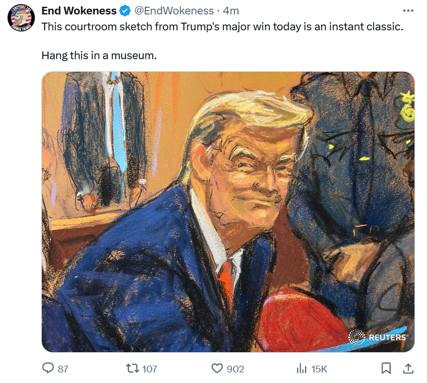The image size is (427, 383).
Task: Open the 4m timestamp link
Action: point(231,11)
